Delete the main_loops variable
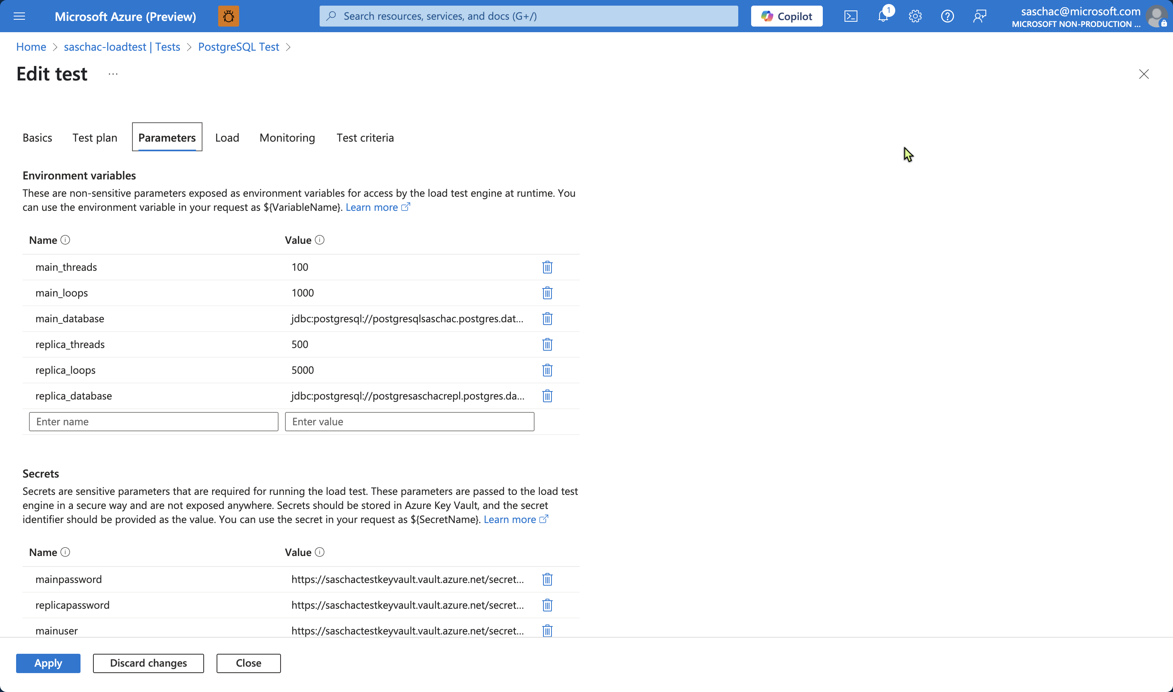Image resolution: width=1173 pixels, height=692 pixels. pyautogui.click(x=547, y=293)
